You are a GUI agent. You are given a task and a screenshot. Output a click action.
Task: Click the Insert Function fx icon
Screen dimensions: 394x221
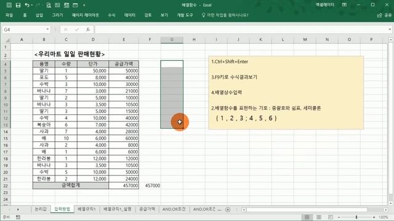coord(87,29)
